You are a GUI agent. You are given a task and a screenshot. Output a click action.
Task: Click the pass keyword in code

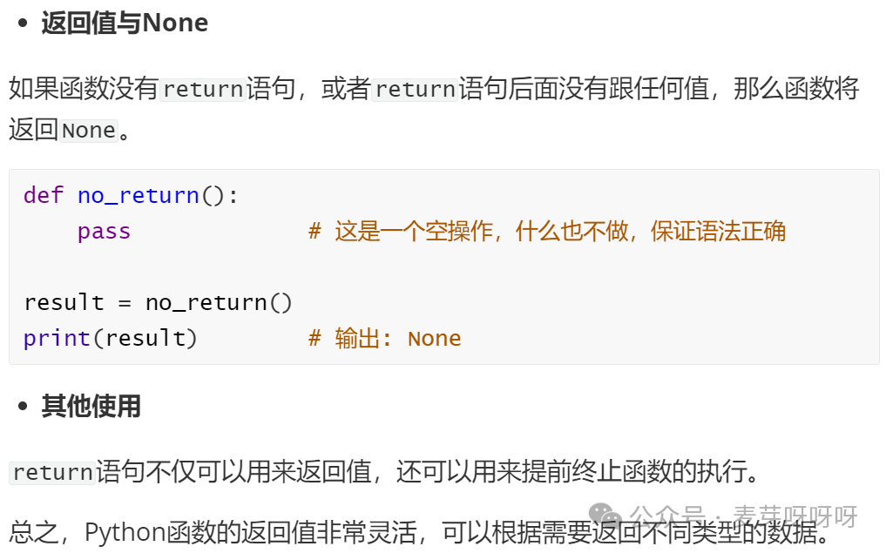[x=104, y=232]
